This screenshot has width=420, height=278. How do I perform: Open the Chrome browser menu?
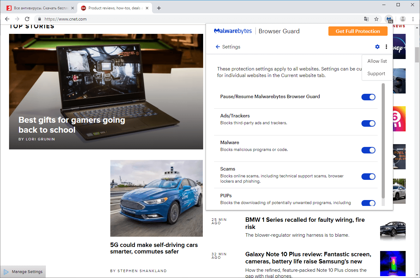[413, 19]
